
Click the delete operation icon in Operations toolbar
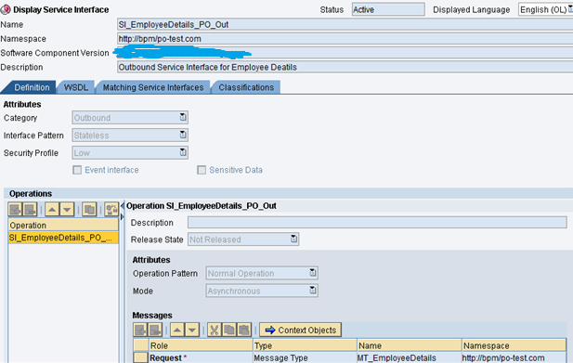pyautogui.click(x=30, y=210)
